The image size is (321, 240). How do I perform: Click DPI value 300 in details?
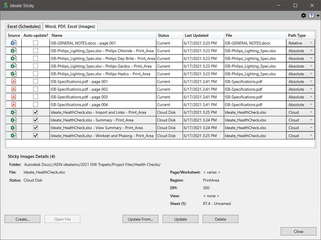coord(206,188)
